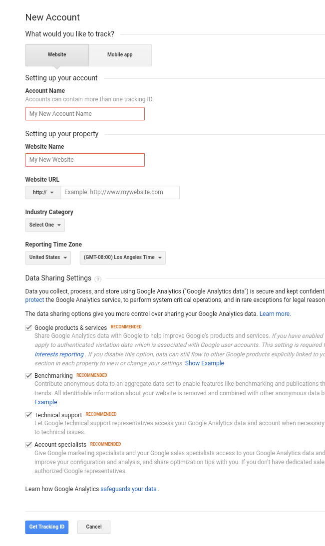Click the Website URL input box
Screen dimensions: 325x546
click(x=120, y=192)
